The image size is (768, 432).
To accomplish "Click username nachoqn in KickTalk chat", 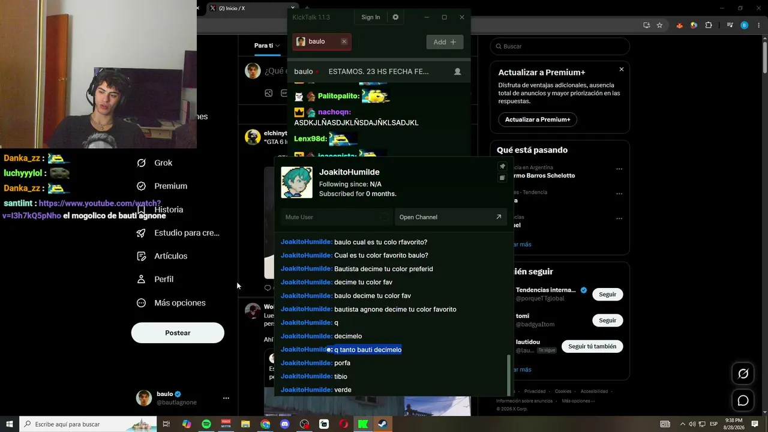I will [334, 112].
